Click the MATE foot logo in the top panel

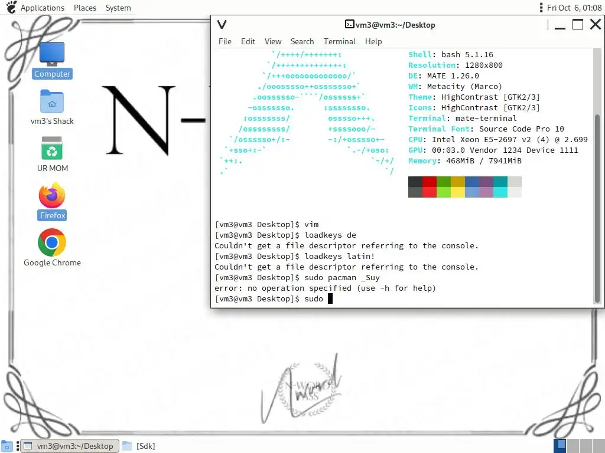tap(12, 7)
